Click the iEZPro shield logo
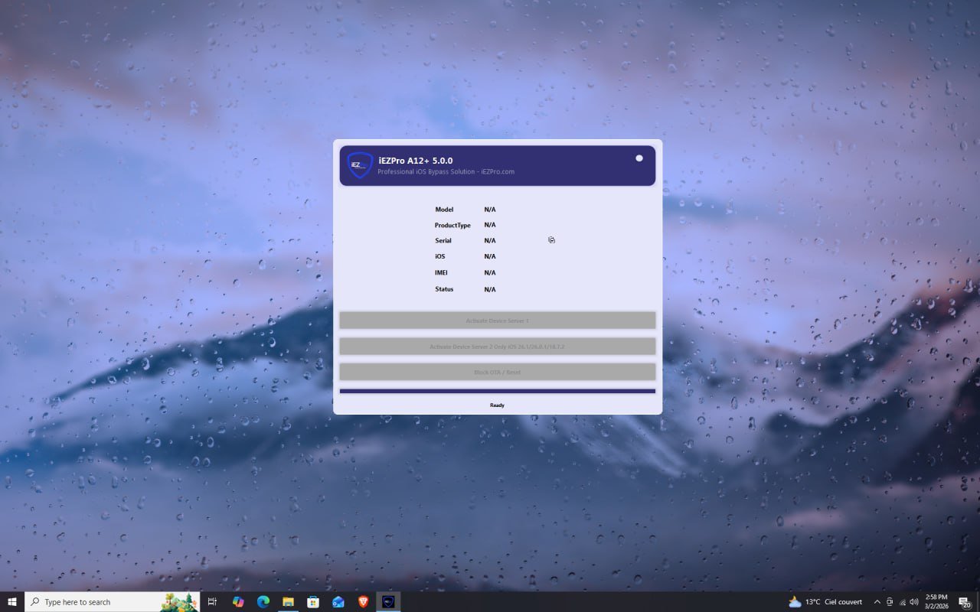 click(360, 165)
